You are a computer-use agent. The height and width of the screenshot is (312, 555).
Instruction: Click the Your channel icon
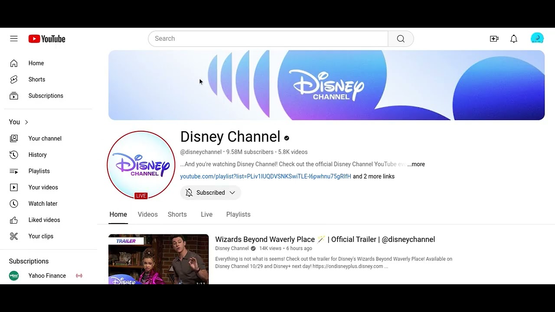14,138
